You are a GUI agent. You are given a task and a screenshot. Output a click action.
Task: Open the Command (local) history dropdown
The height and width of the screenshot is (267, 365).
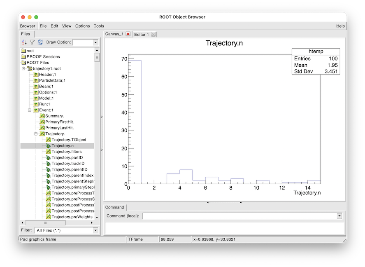tap(339, 216)
